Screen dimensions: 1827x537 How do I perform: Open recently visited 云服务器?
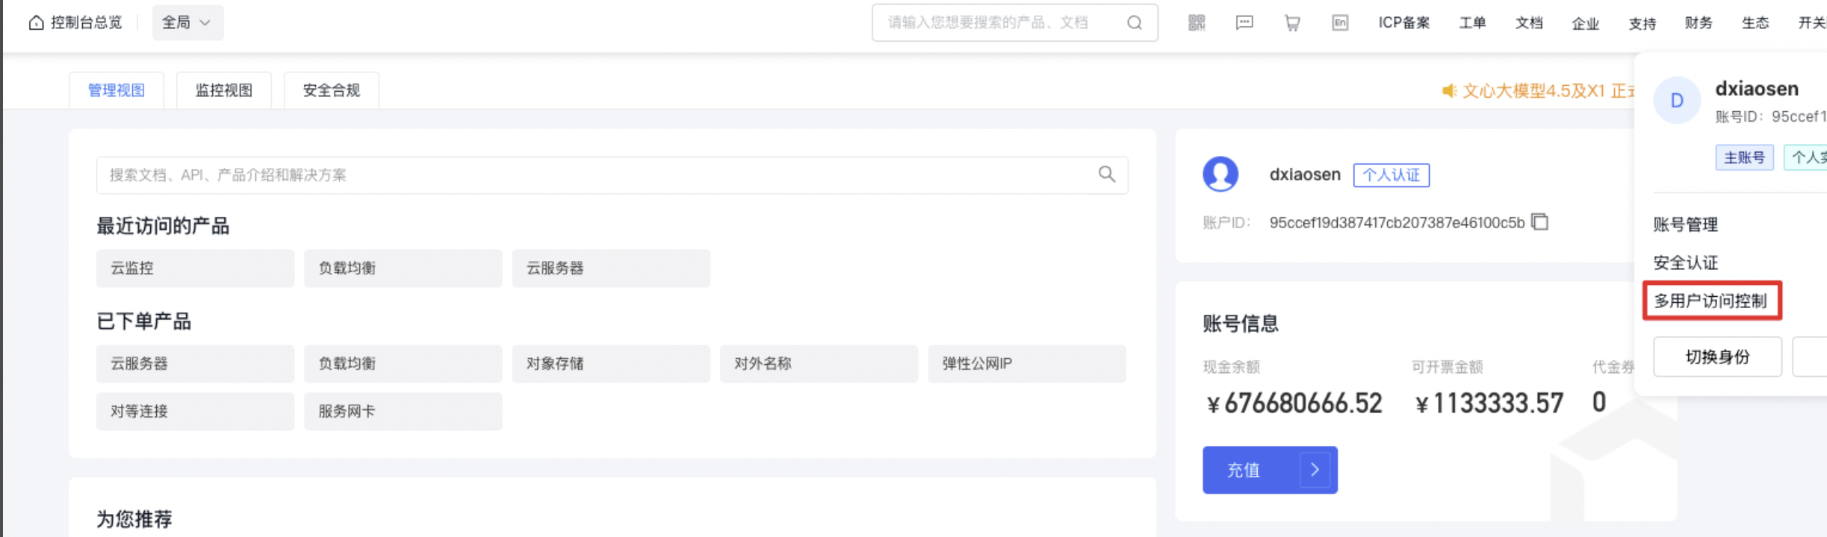coord(611,268)
